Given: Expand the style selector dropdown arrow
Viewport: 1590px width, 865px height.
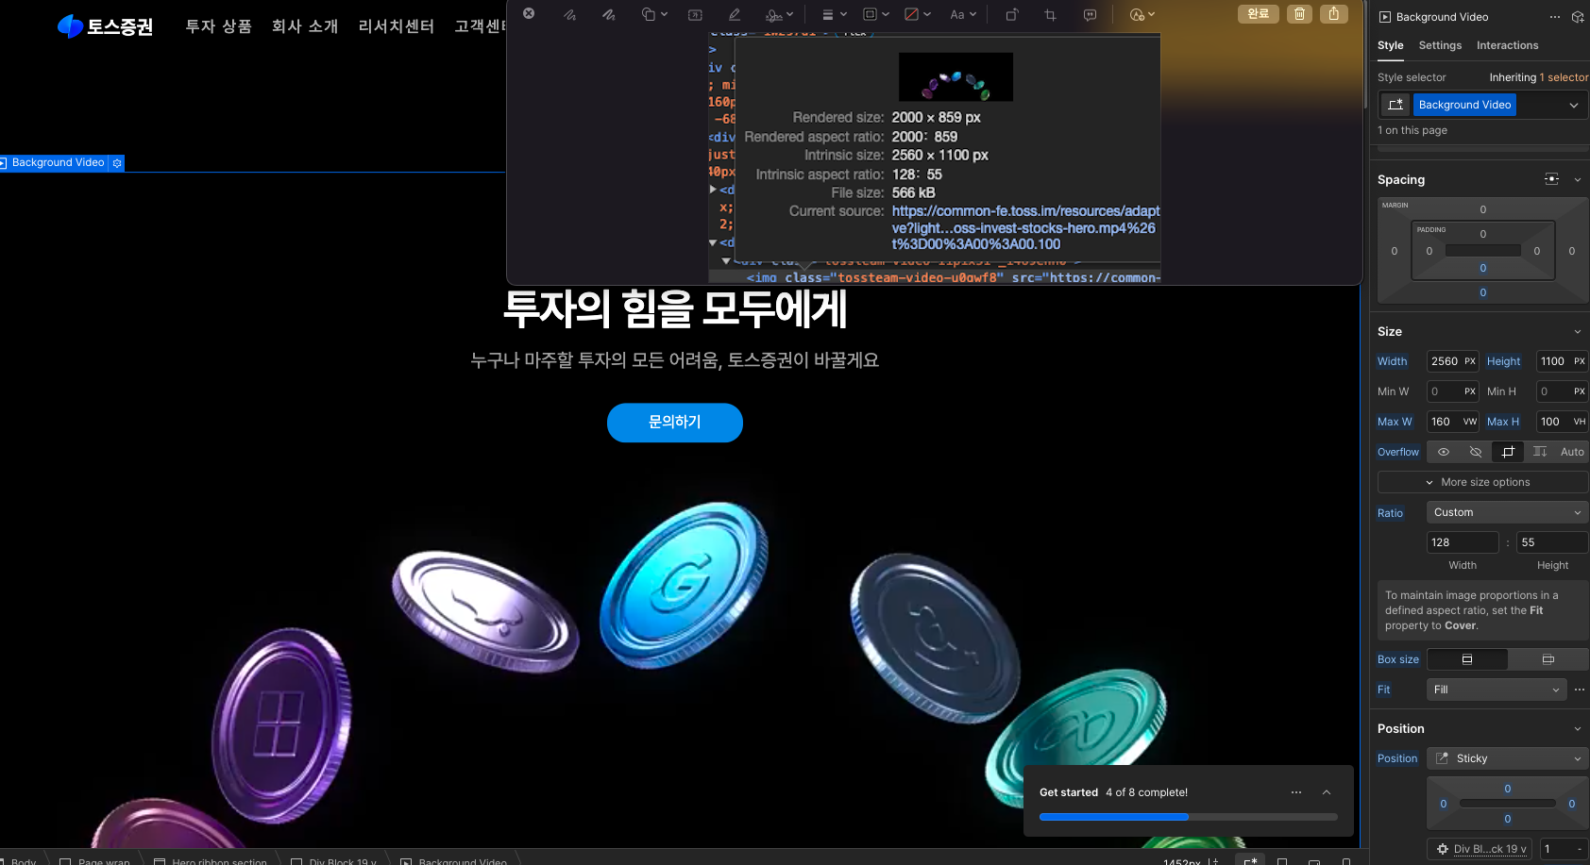Looking at the screenshot, I should pos(1574,105).
